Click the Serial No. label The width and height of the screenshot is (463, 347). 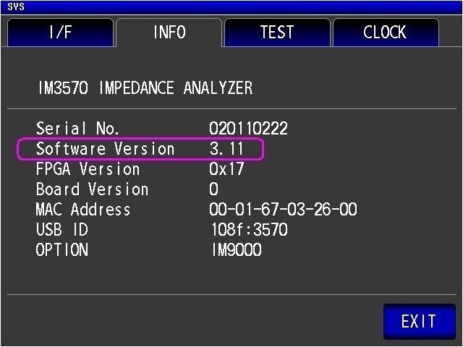point(78,129)
